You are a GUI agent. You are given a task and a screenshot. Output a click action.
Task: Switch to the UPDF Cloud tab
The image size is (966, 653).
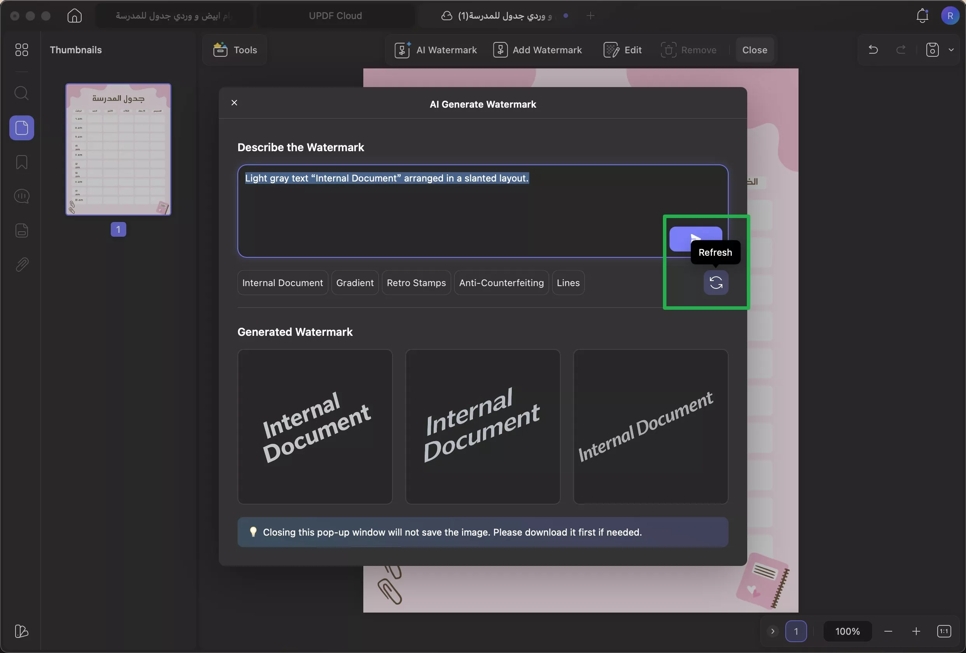[335, 16]
